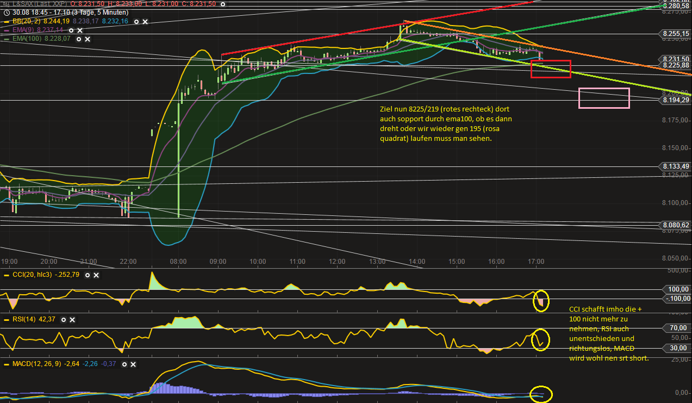Click the MACD(12, 26, 9) indicator label

(37, 364)
